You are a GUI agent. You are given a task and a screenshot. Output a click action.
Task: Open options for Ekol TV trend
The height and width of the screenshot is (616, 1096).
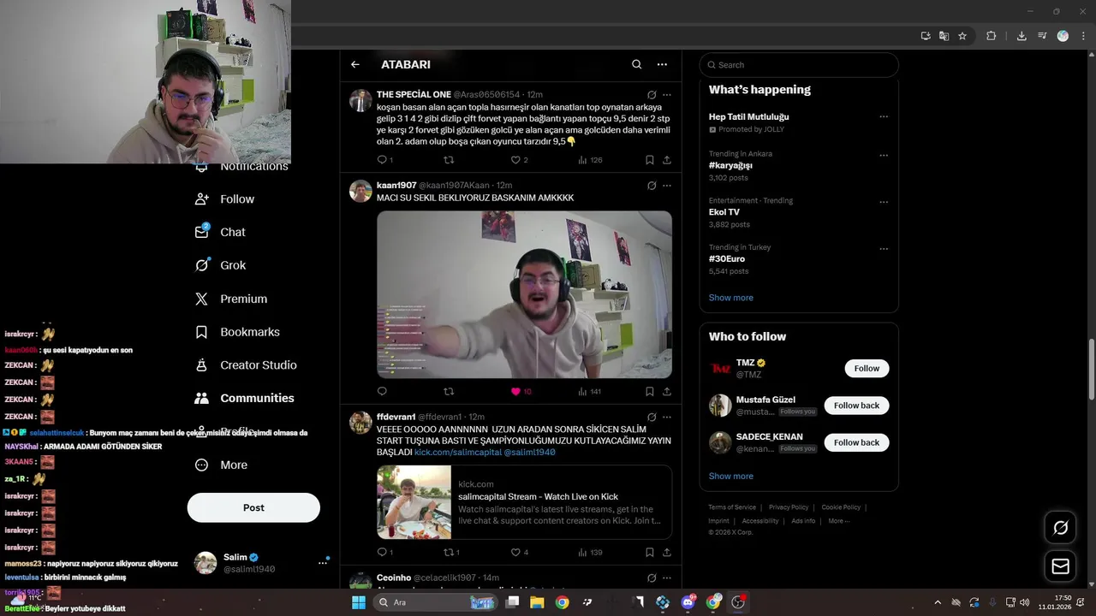coord(884,202)
